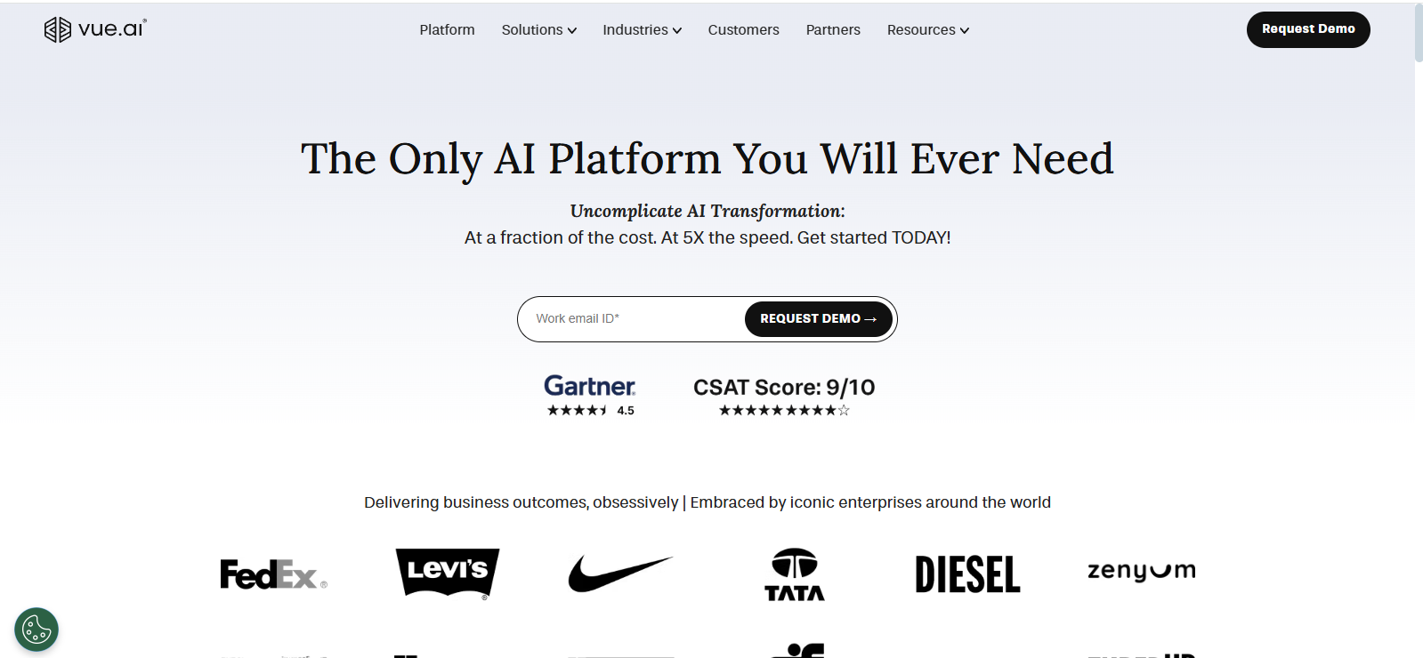Click the vue.ai logo

click(95, 29)
